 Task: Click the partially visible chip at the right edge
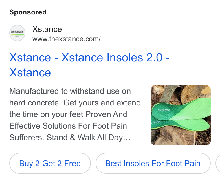click(x=218, y=163)
